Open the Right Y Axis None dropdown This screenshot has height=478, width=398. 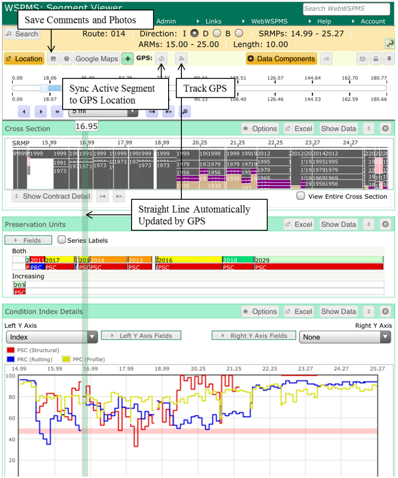pos(345,337)
